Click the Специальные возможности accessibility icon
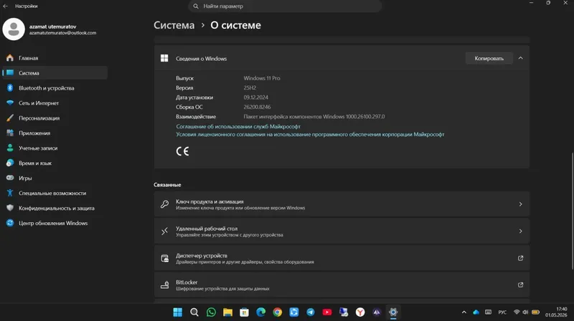This screenshot has height=321, width=574. (10, 193)
